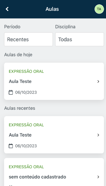Open the Período dropdown showing Recentes
Image resolution: width=106 pixels, height=186 pixels.
(29, 39)
